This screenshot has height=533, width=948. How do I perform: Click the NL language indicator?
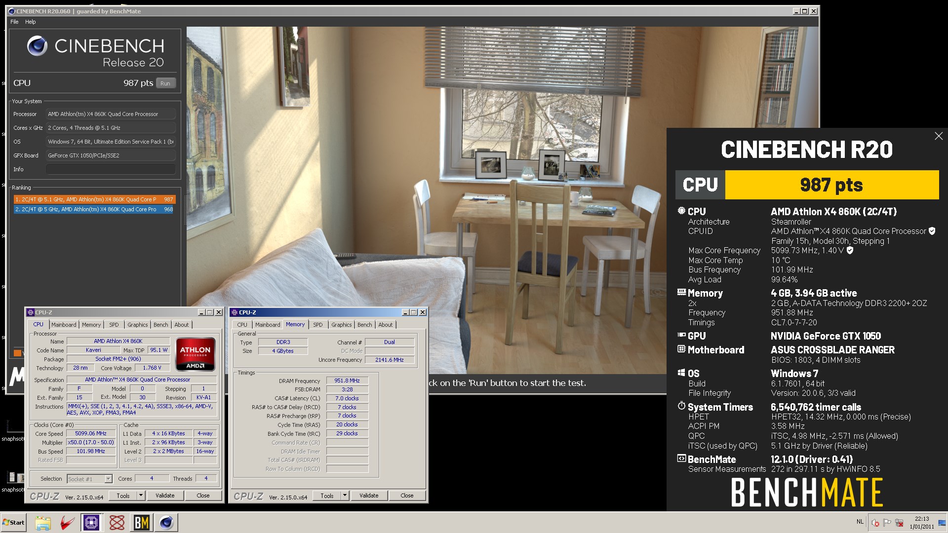click(x=860, y=522)
